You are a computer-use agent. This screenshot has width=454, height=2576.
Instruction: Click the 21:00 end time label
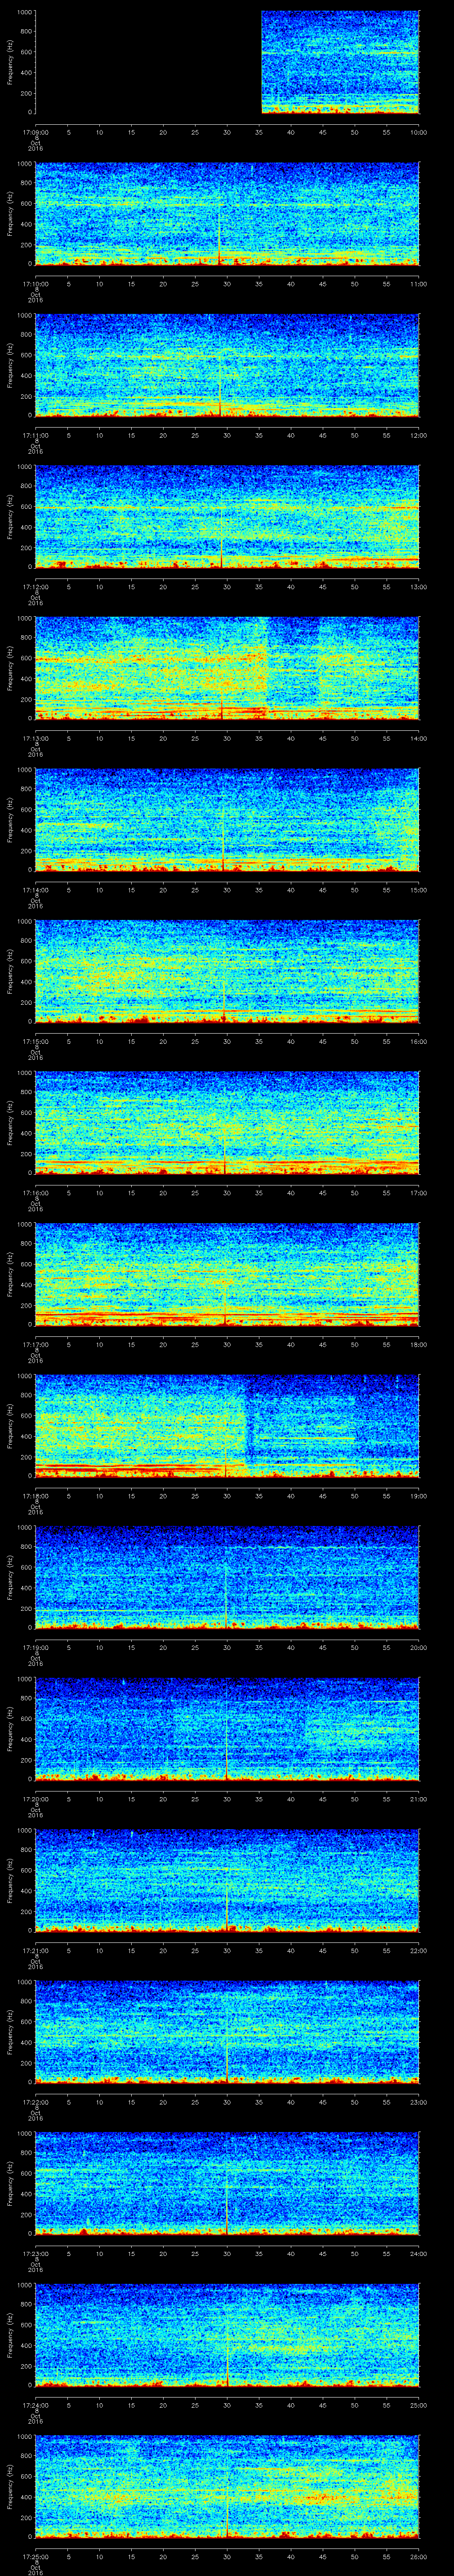click(419, 1798)
